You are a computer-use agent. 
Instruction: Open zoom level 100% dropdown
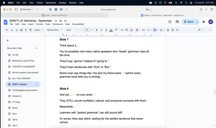point(39,30)
